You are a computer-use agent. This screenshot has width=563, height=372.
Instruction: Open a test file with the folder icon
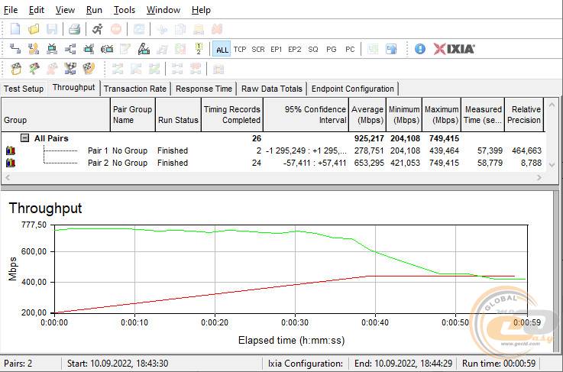point(34,29)
